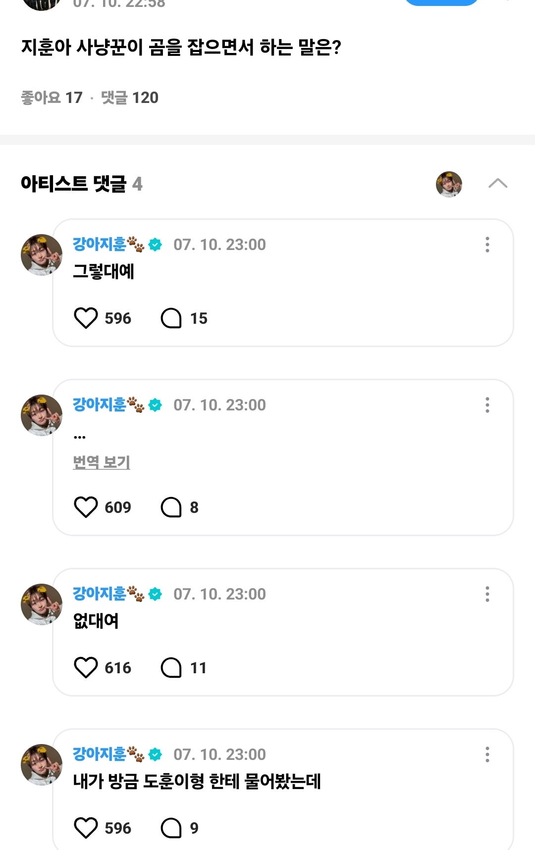Image resolution: width=535 pixels, height=850 pixels.
Task: Open the 9 replies on last comment
Action: pos(171,828)
